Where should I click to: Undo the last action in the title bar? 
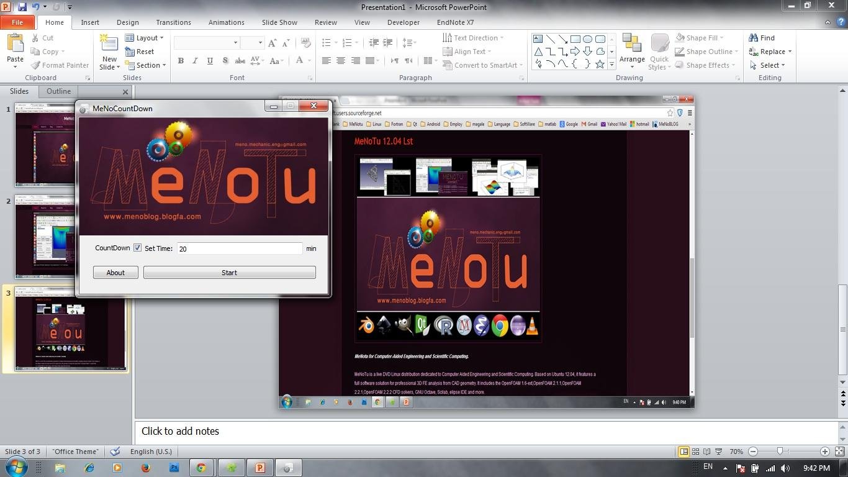36,7
